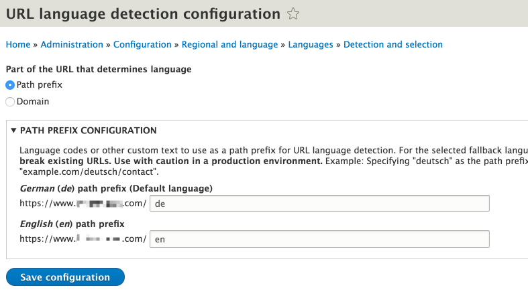Click the base URL text before 'en' field
The height and width of the screenshot is (294, 528).
pyautogui.click(x=83, y=238)
